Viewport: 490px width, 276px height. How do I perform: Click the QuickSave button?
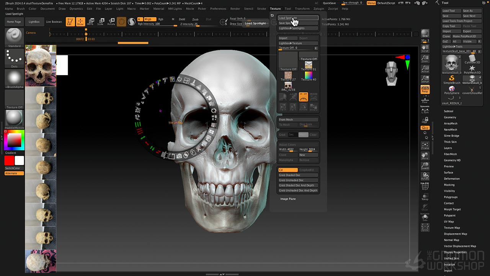pos(329,3)
